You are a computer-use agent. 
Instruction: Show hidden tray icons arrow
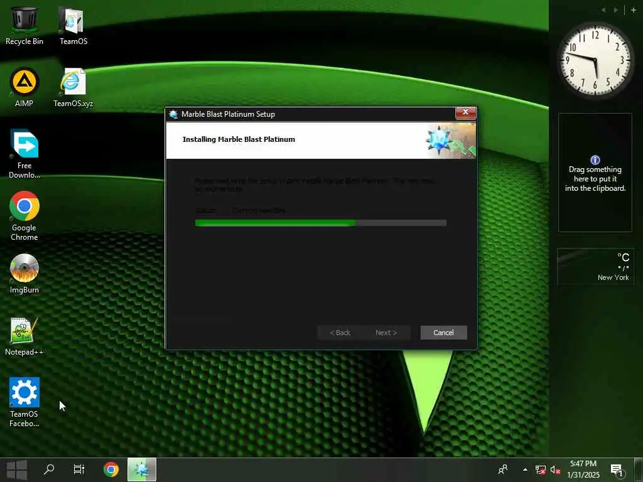[525, 469]
